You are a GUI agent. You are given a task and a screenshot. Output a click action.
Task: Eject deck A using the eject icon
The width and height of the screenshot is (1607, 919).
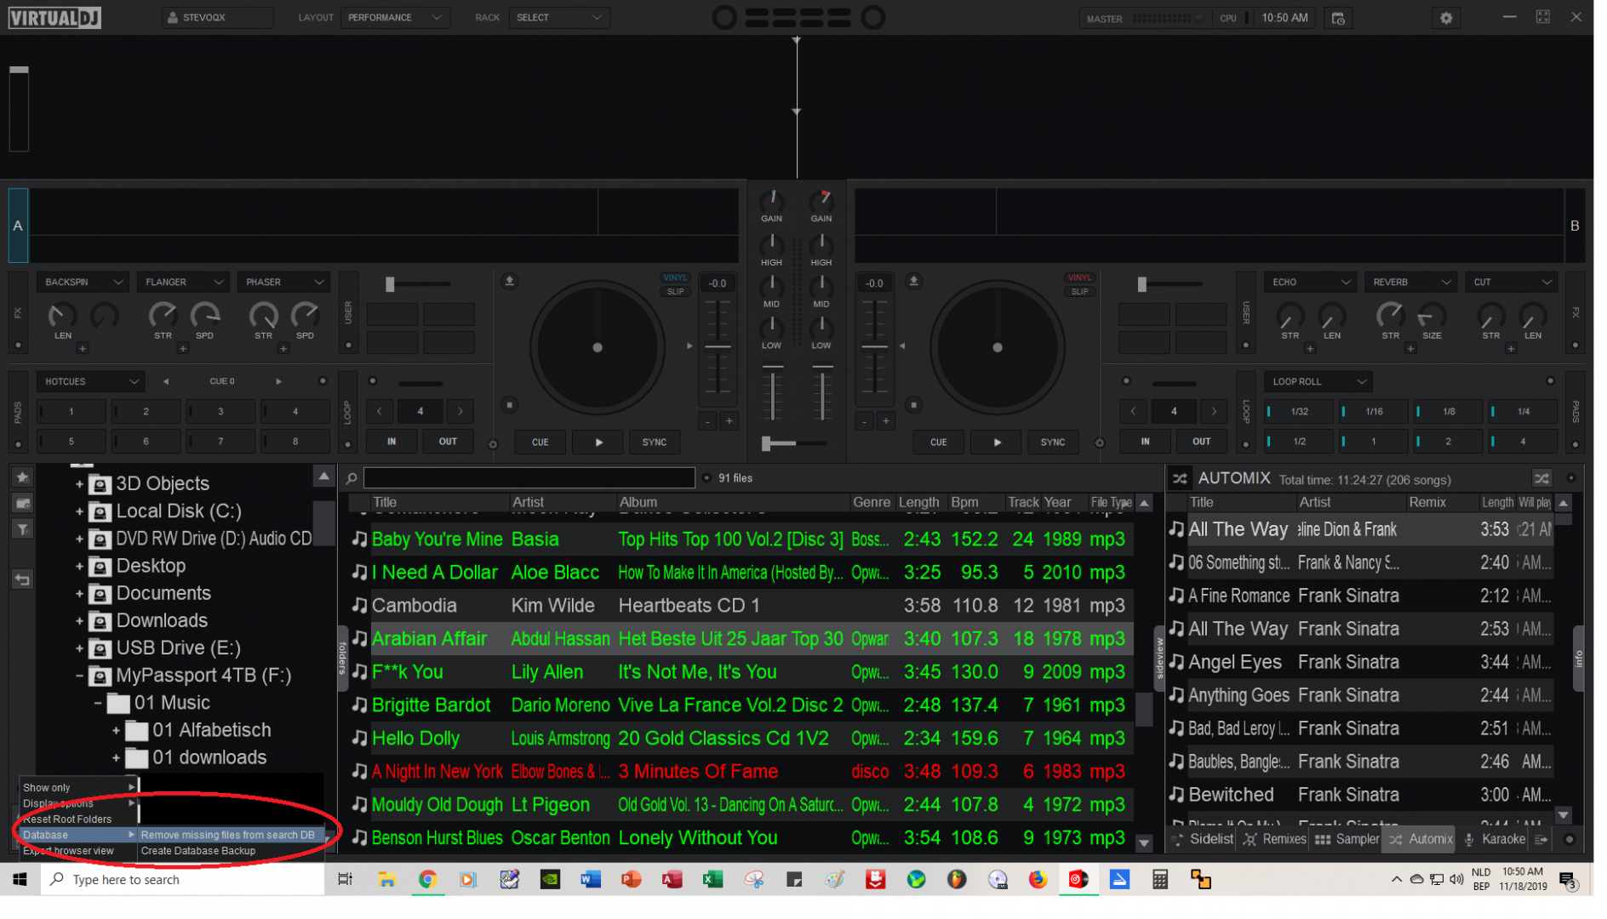pyautogui.click(x=509, y=281)
